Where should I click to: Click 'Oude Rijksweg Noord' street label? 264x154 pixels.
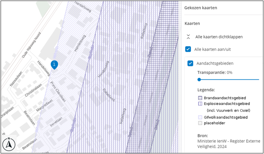(x=32, y=45)
